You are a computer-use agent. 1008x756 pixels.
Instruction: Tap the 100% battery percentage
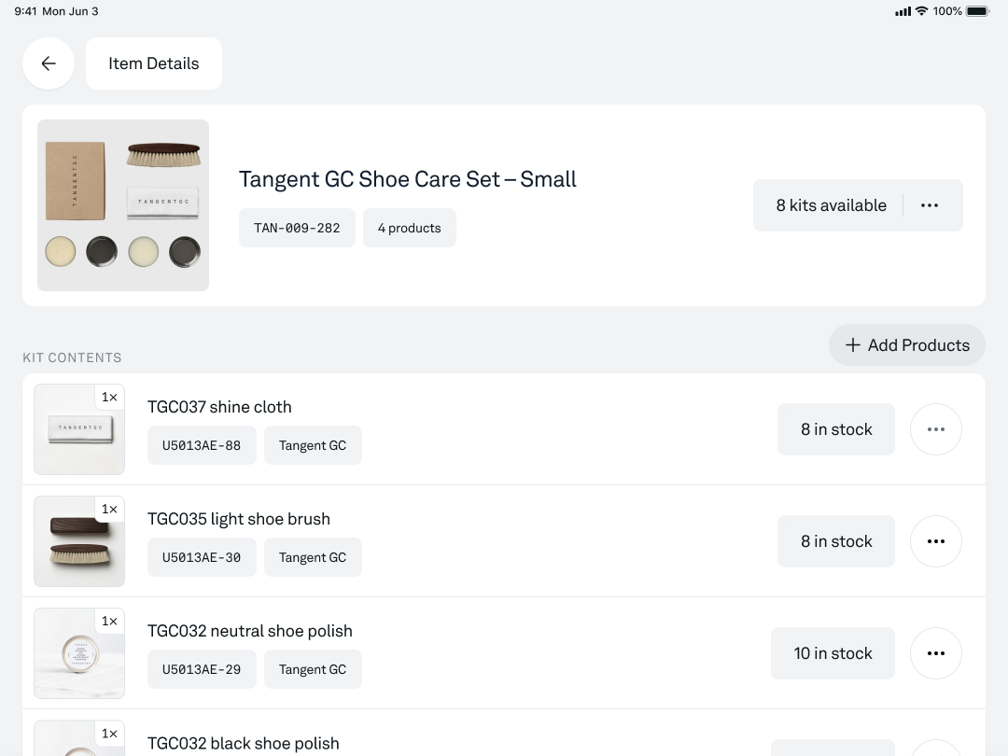(947, 11)
